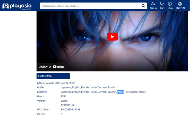The width and height of the screenshot is (192, 120).
Task: Select the Further Info tab
Action: click(x=53, y=76)
